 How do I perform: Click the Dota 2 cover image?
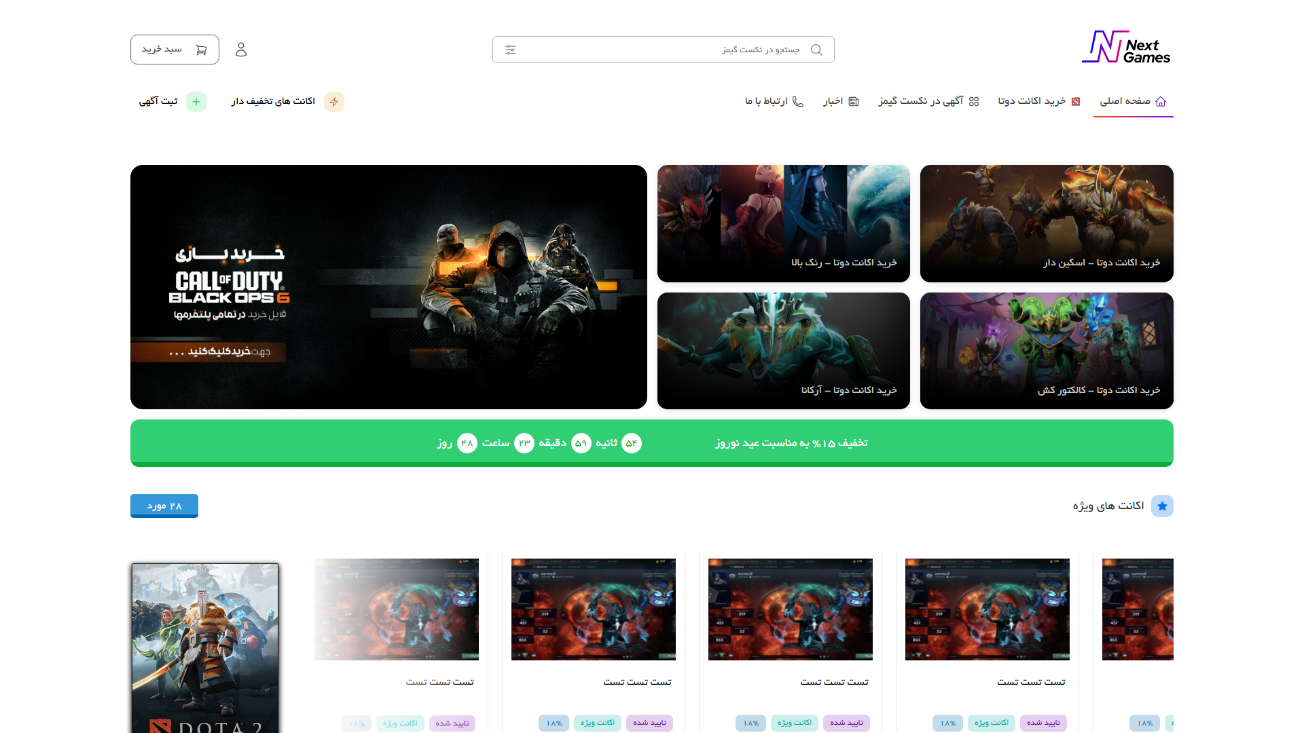(205, 648)
